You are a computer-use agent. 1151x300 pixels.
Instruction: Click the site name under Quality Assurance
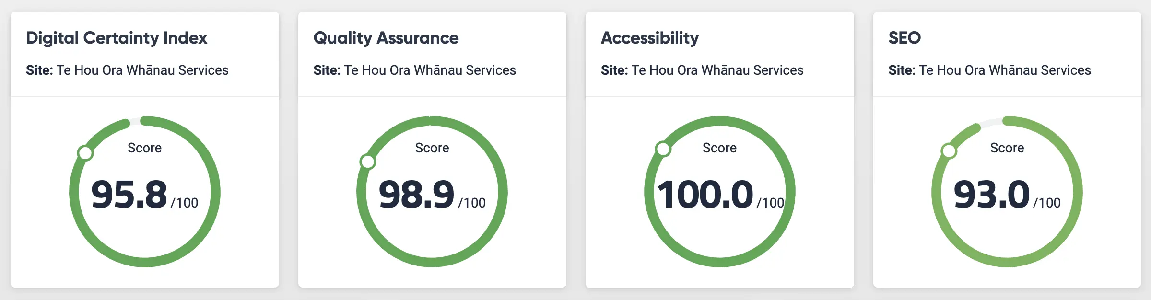point(430,70)
